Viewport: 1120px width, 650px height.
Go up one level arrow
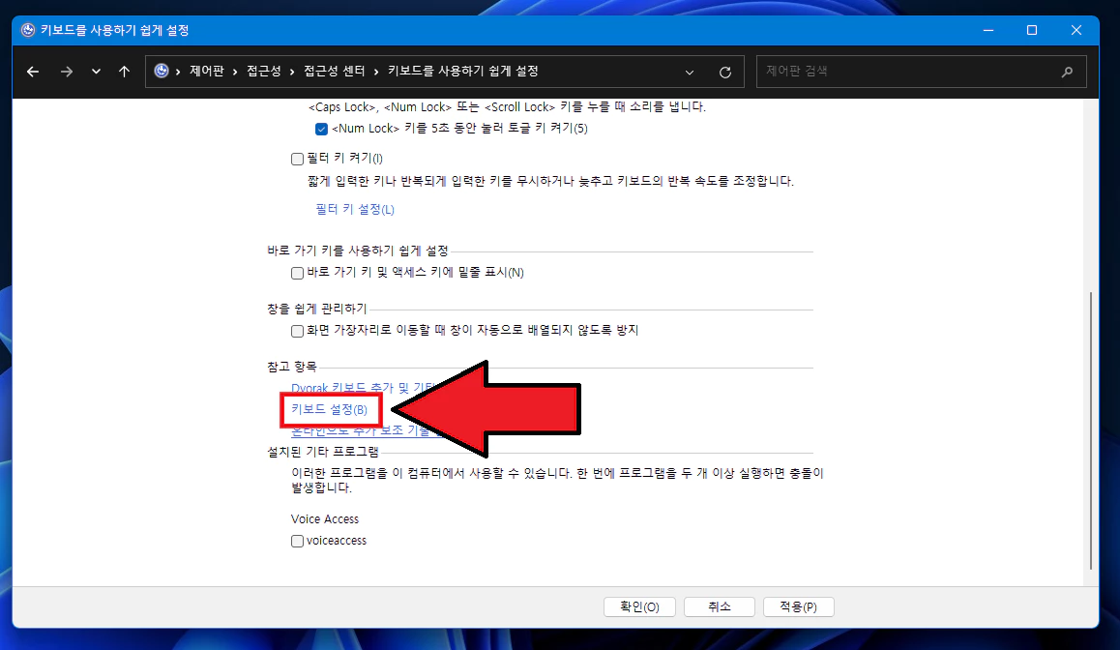(125, 72)
